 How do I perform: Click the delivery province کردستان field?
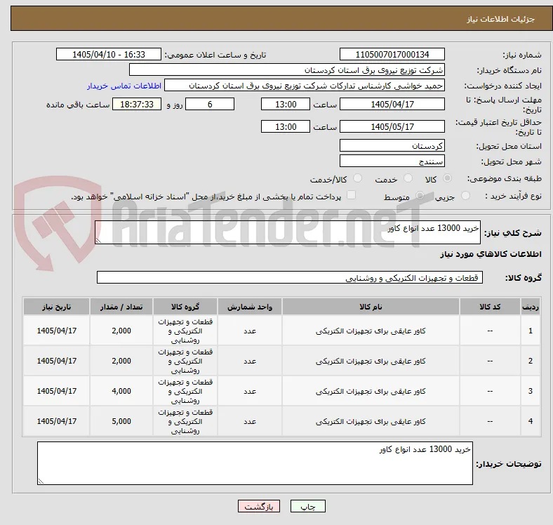coord(392,145)
